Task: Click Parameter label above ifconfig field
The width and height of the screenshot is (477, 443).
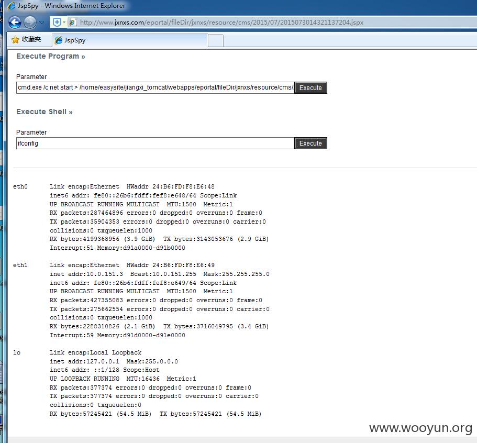Action: click(x=31, y=132)
